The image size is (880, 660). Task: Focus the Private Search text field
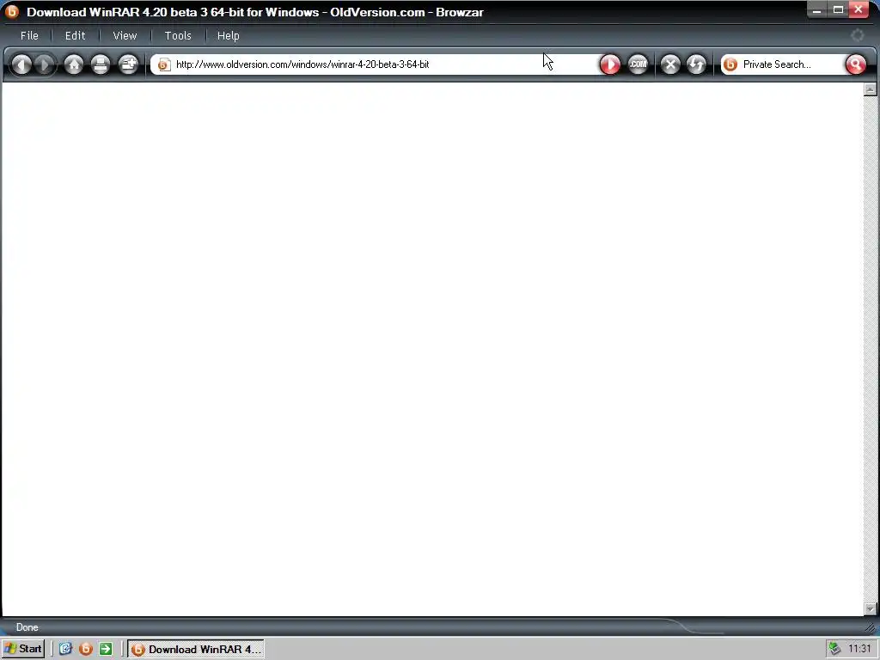click(791, 64)
